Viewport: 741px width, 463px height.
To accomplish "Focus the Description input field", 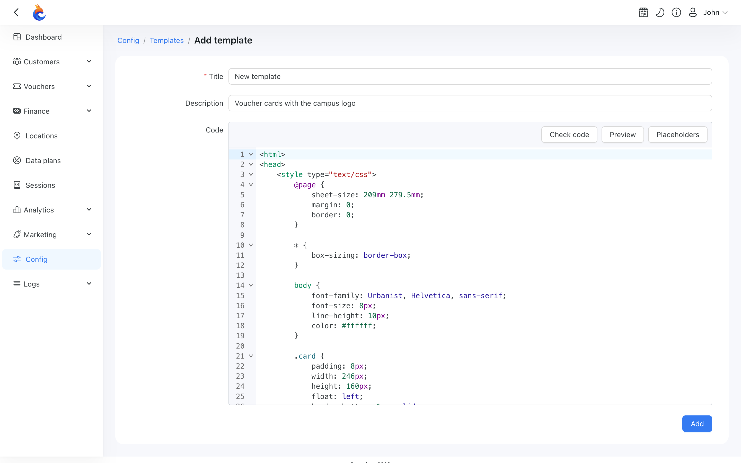I will [470, 103].
